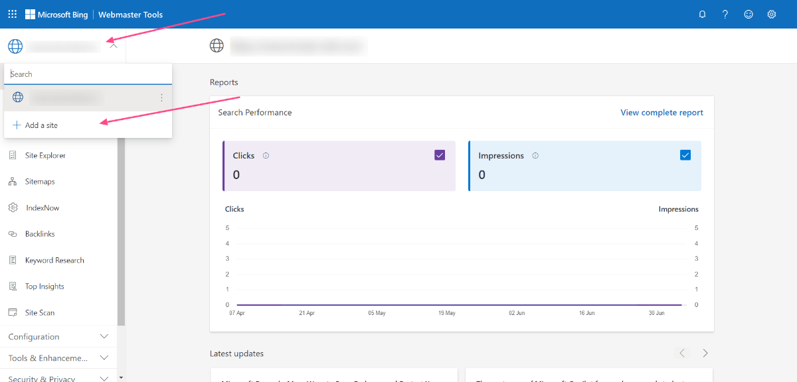Click the 07 Apr date label on chart
Viewport: 797px width, 382px height.
[x=238, y=313]
